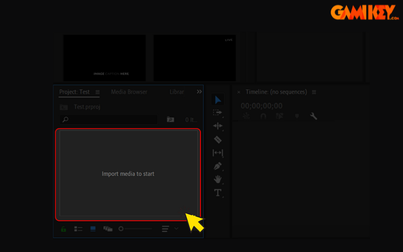Switch Project panel to Icon View

pyautogui.click(x=93, y=229)
